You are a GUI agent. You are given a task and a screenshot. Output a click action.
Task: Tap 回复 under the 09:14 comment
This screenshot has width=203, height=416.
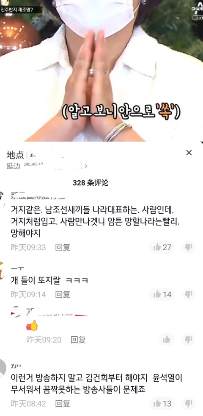63,294
